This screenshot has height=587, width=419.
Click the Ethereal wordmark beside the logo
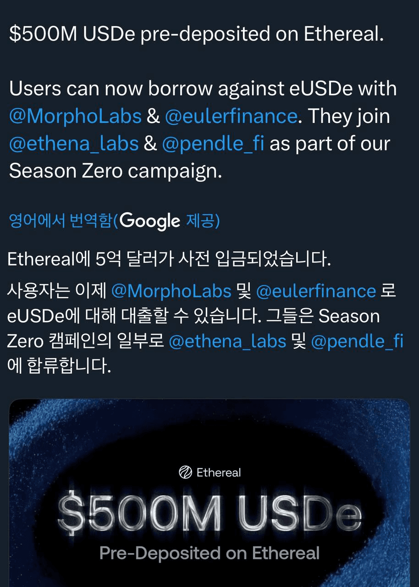[219, 472]
